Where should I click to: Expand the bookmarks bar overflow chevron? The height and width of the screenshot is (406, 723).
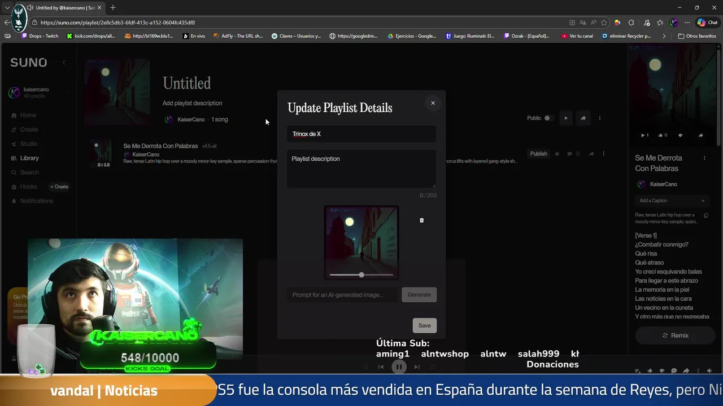point(664,36)
